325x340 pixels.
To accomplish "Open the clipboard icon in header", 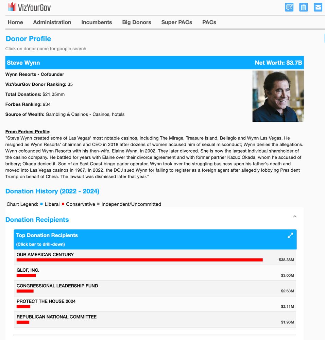I will pyautogui.click(x=303, y=7).
